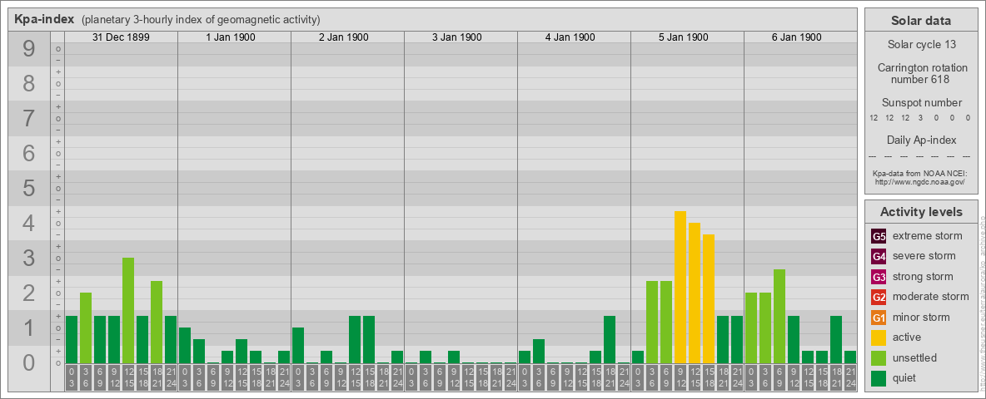
Task: Click the tallest yellow bar on 5 Jan 1900
Action: [680, 288]
